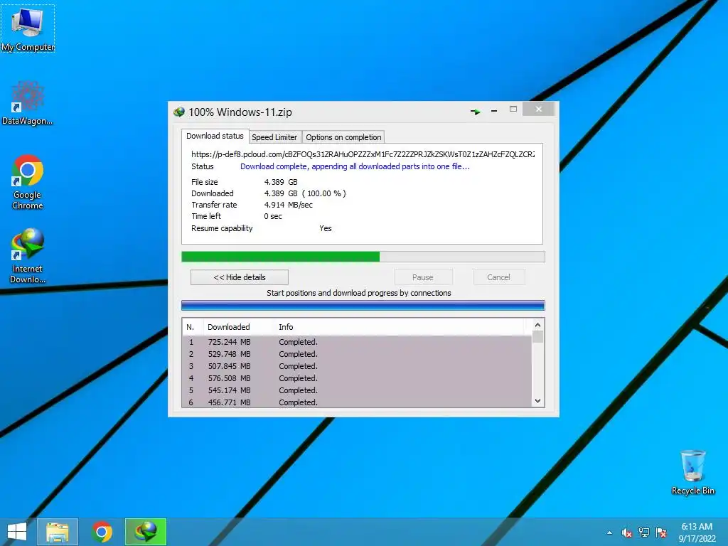Click the connections list scrollbar thumb
728x546 pixels.
click(537, 336)
